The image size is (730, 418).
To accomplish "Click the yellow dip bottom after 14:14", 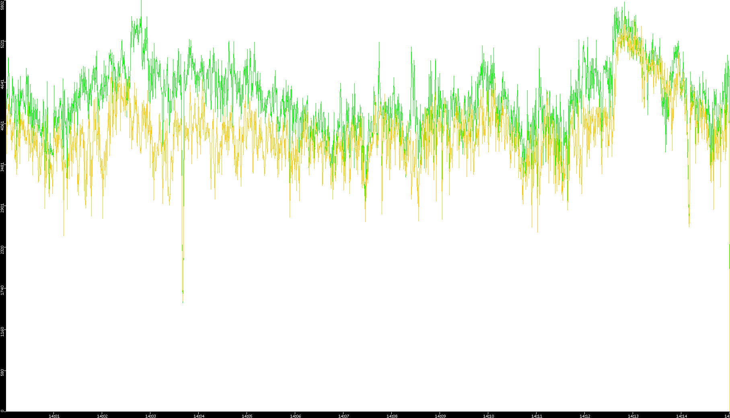I will [689, 224].
